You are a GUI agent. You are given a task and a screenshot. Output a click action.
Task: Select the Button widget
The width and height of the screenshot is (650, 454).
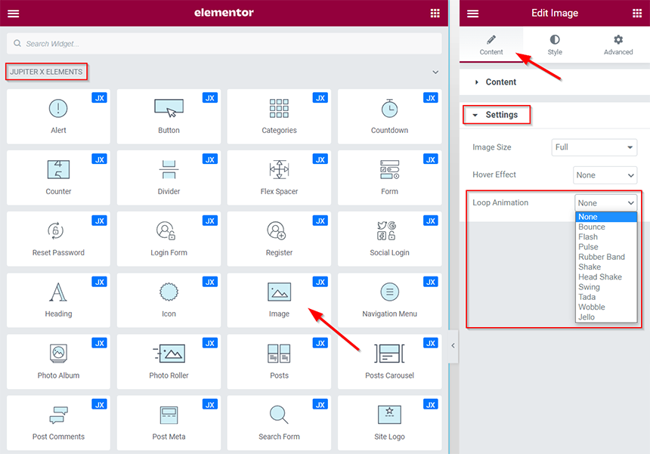coord(169,116)
